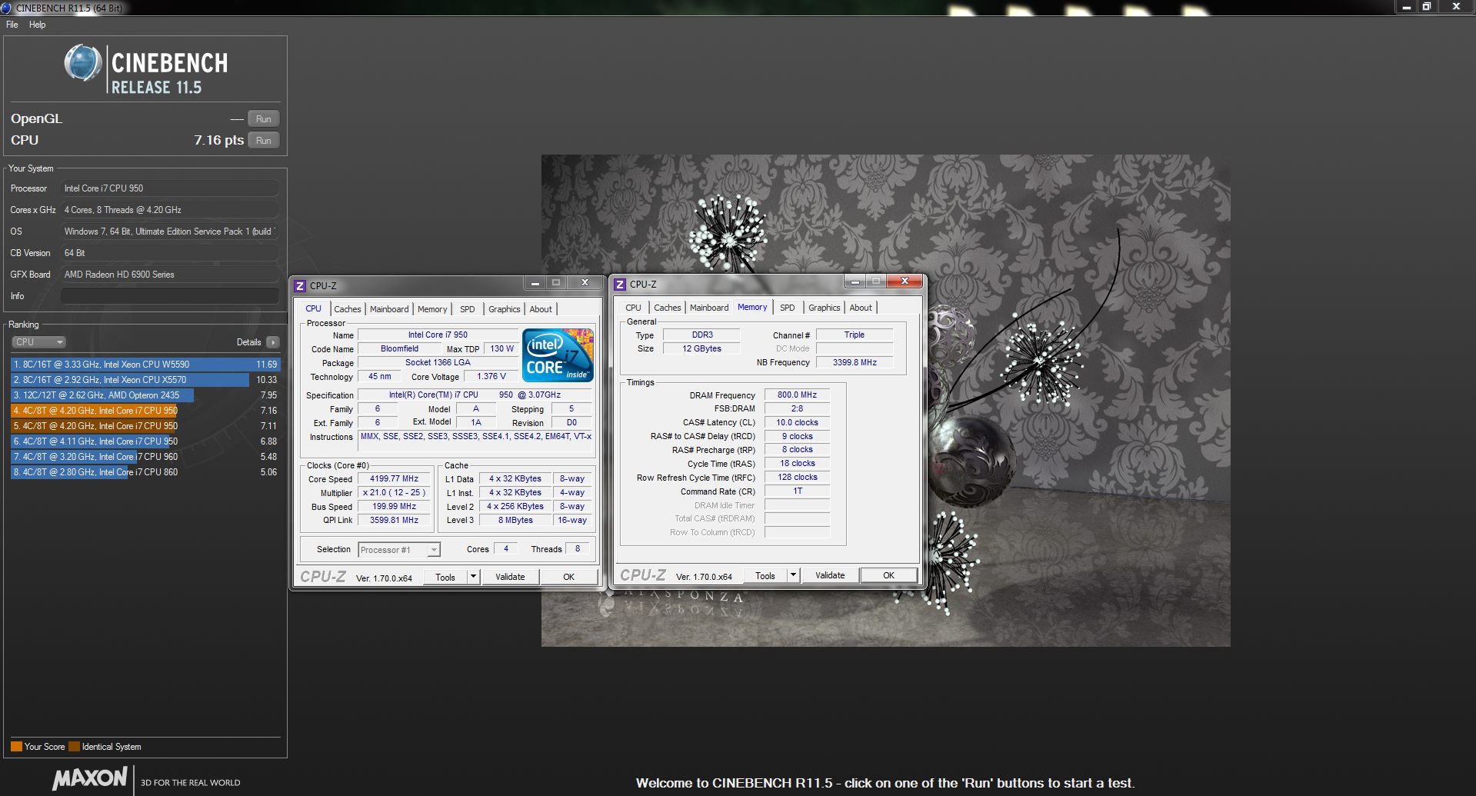Click memory Size value 12 GBytes

pyautogui.click(x=701, y=349)
